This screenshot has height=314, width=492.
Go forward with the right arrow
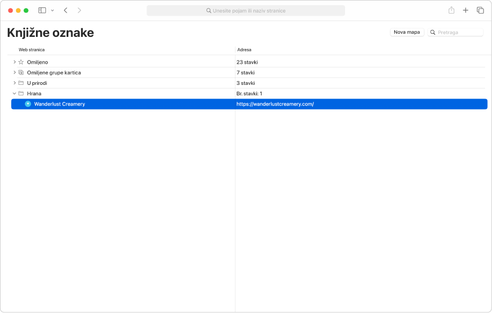(79, 11)
